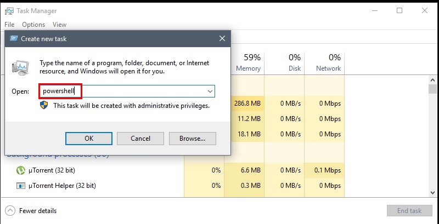
Task: Click the End task button
Action: point(409,211)
